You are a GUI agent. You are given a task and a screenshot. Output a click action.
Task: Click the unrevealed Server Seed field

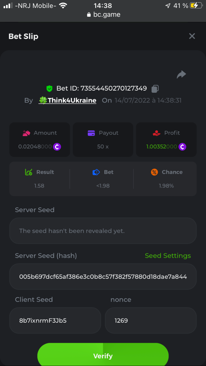103,231
